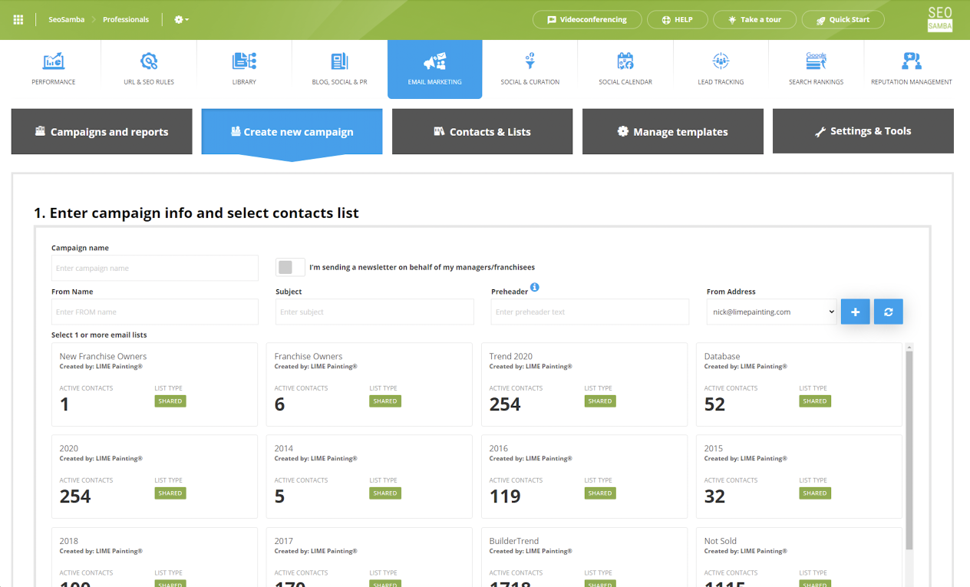Viewport: 970px width, 587px height.
Task: Click the Campaign name input field
Action: pos(155,269)
